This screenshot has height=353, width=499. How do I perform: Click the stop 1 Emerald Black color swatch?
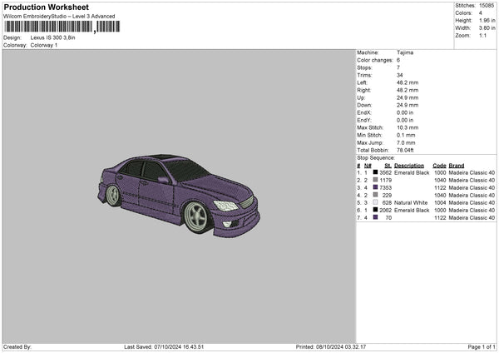(376, 172)
